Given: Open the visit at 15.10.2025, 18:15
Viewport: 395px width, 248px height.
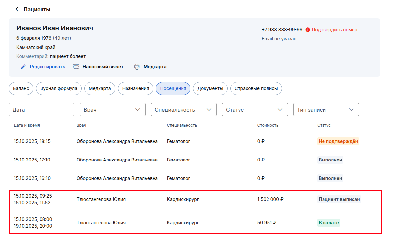Looking at the screenshot, I should [x=32, y=141].
